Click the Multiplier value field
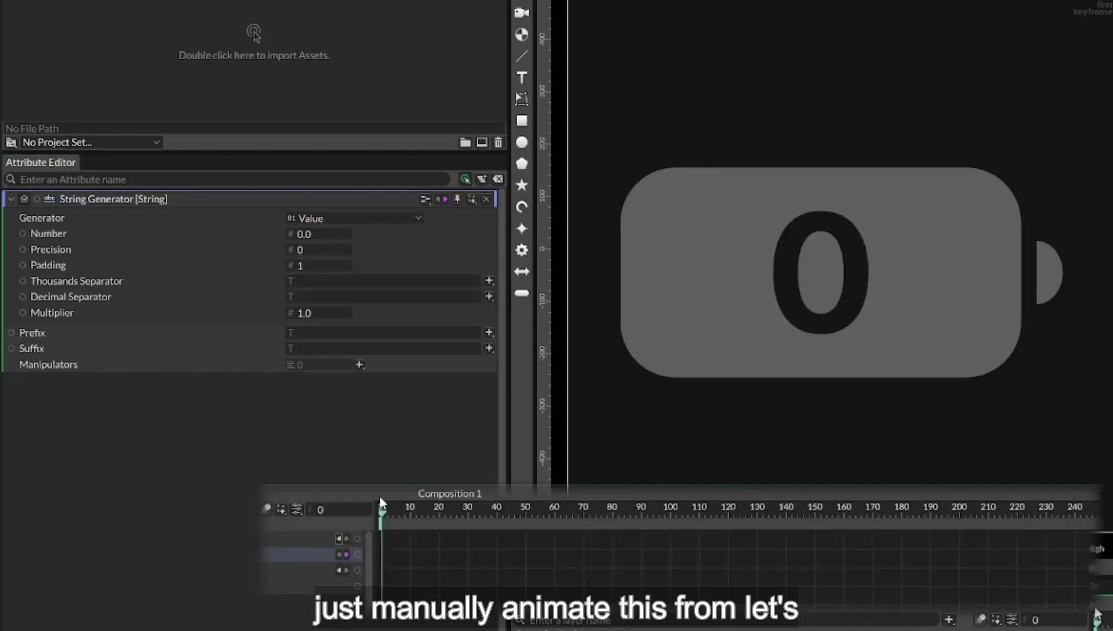The height and width of the screenshot is (631, 1113). (319, 313)
